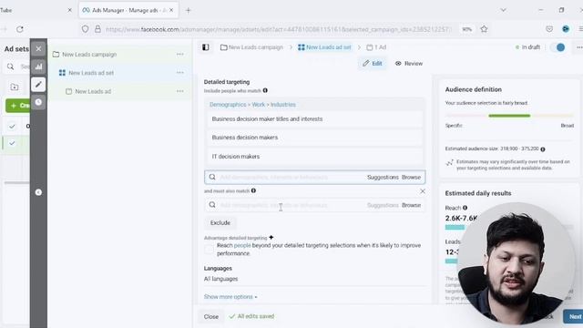The image size is (583, 328).
Task: Select Business decision makers targeting row
Action: (x=314, y=138)
